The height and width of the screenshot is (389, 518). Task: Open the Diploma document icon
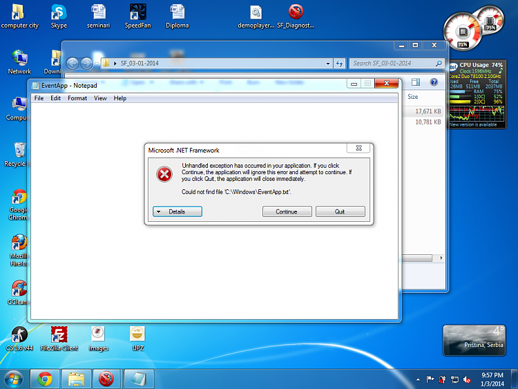178,17
